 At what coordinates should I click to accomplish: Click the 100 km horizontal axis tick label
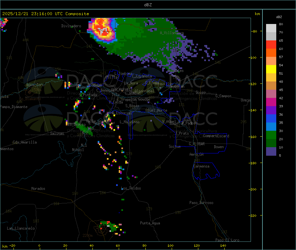[x=170, y=245]
